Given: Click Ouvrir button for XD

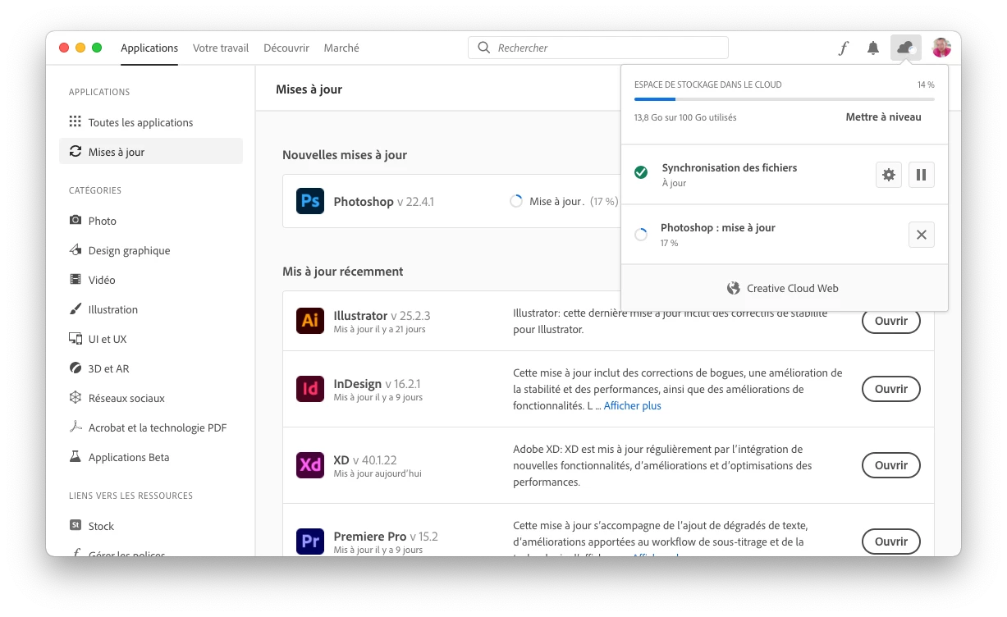Looking at the screenshot, I should tap(890, 465).
